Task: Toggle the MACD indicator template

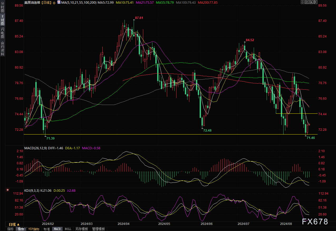Action: pos(57,229)
